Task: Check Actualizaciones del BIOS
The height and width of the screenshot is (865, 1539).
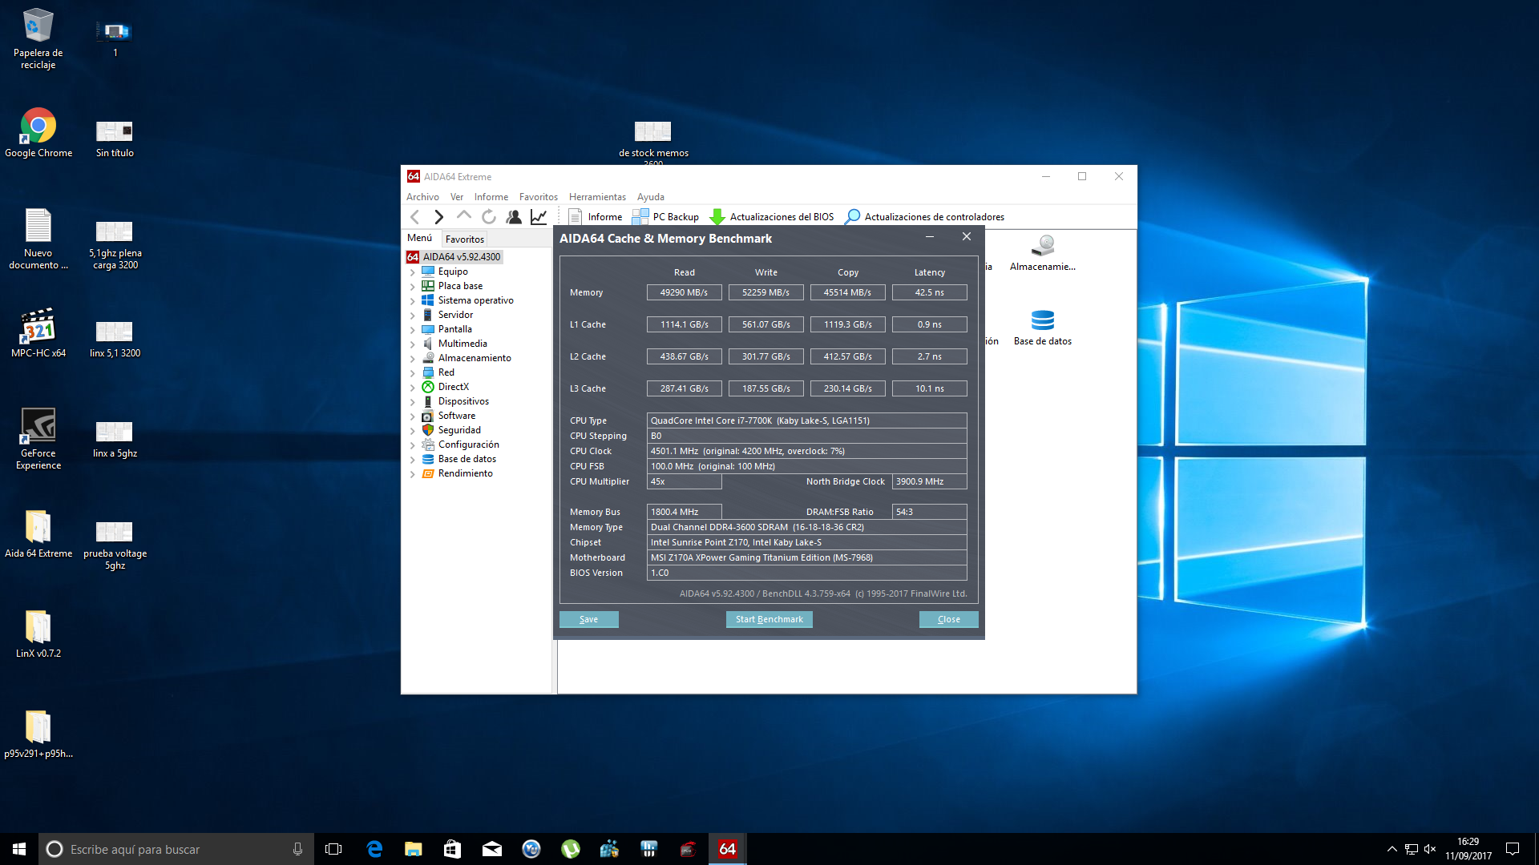Action: [772, 217]
